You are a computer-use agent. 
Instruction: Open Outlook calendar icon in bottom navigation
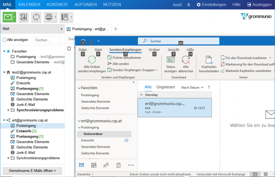pos(93,165)
